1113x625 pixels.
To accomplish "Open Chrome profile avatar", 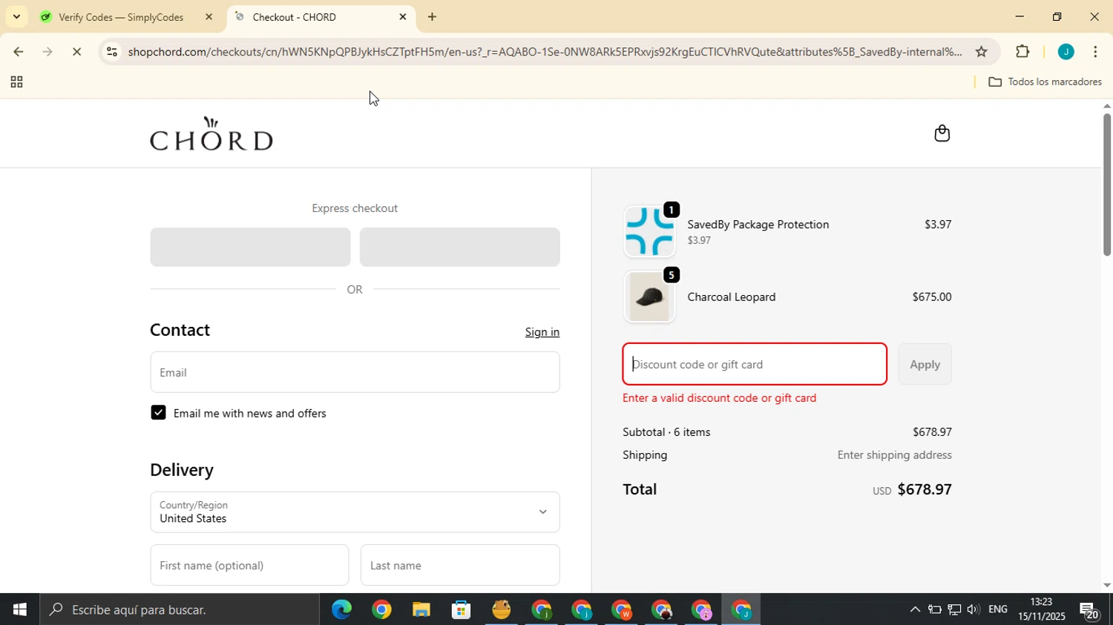I will tap(1066, 52).
